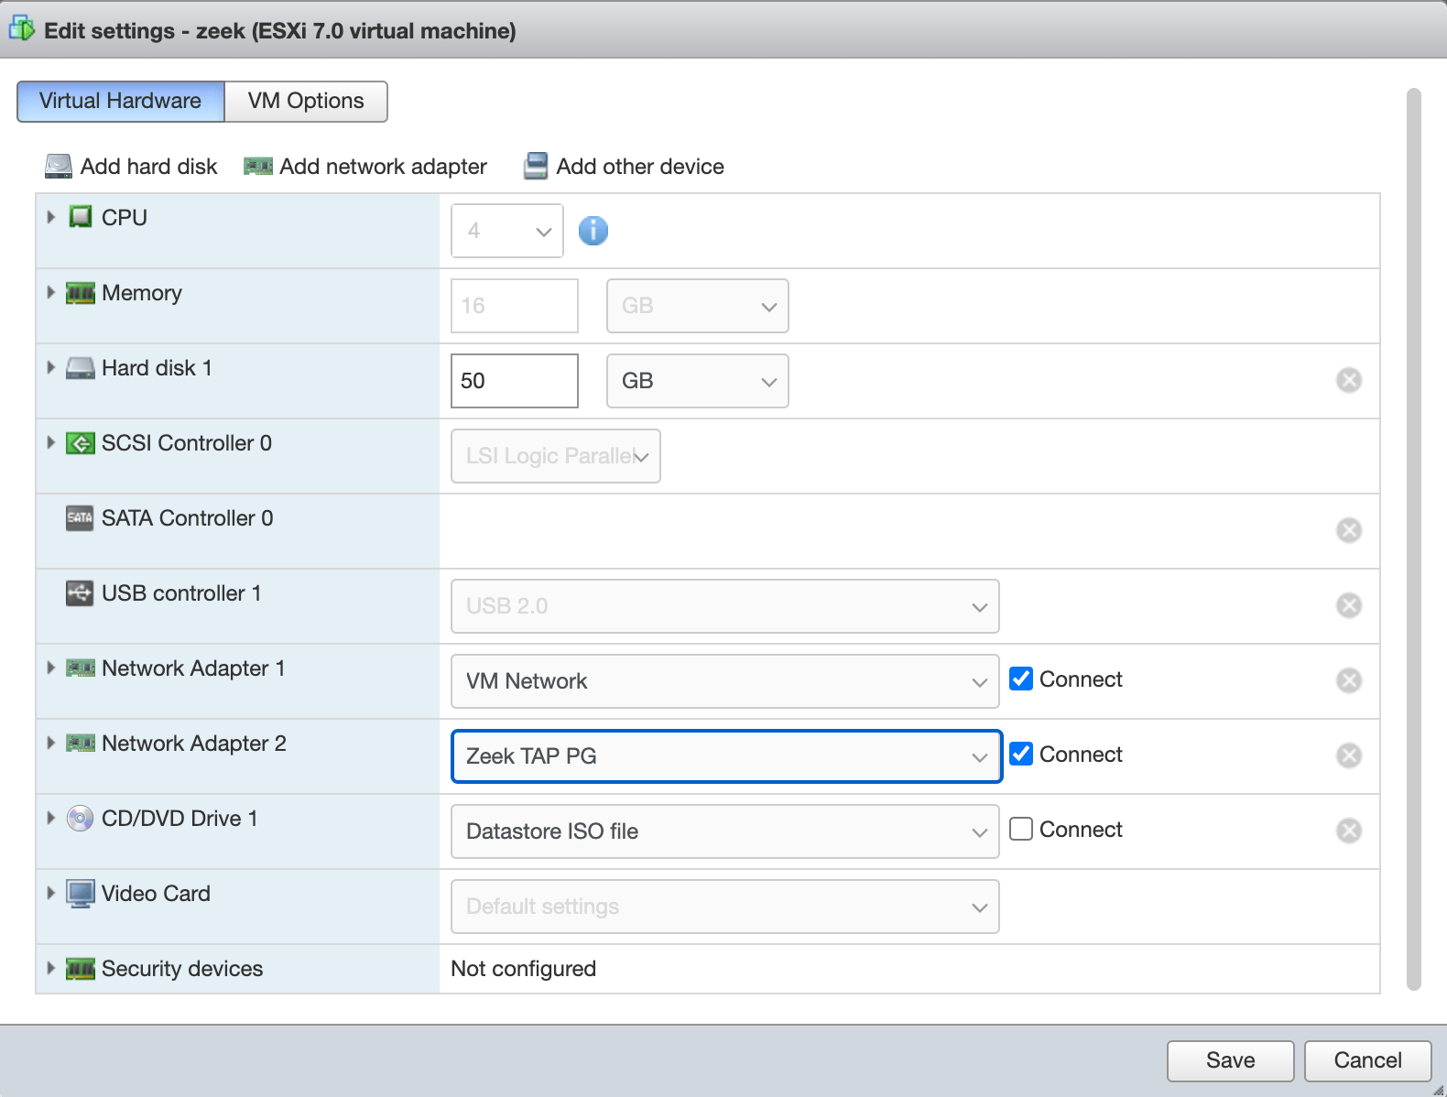The height and width of the screenshot is (1097, 1447).
Task: Expand the Security devices row
Action: pyautogui.click(x=51, y=968)
